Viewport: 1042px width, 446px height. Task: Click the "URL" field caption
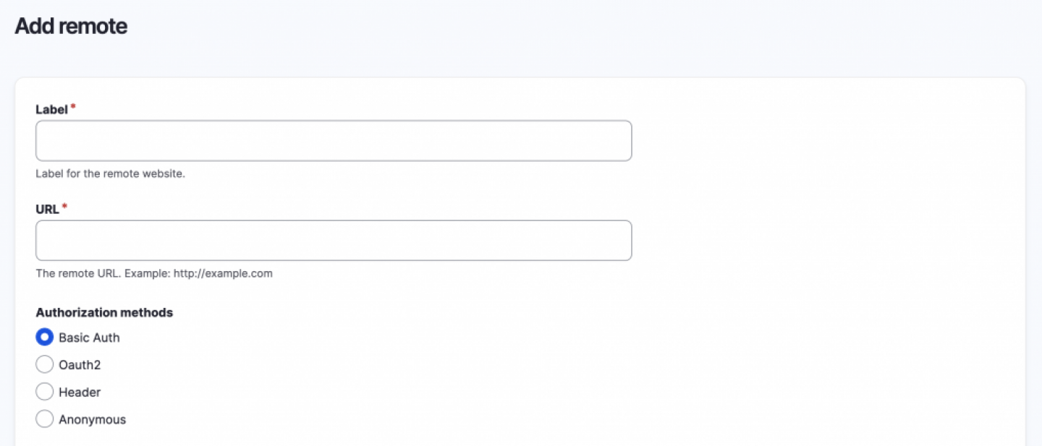point(48,210)
